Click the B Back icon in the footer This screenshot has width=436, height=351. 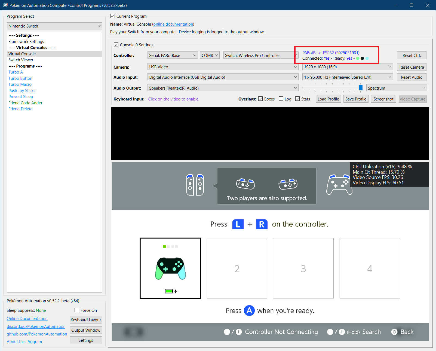click(x=394, y=332)
